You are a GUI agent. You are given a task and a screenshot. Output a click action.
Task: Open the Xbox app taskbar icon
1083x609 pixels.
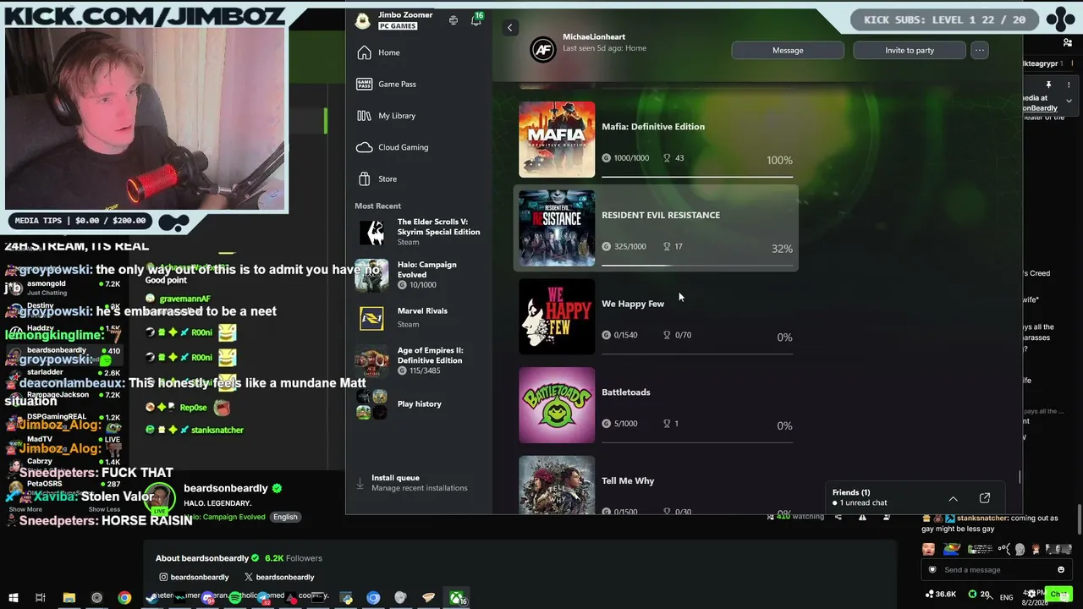coord(458,598)
